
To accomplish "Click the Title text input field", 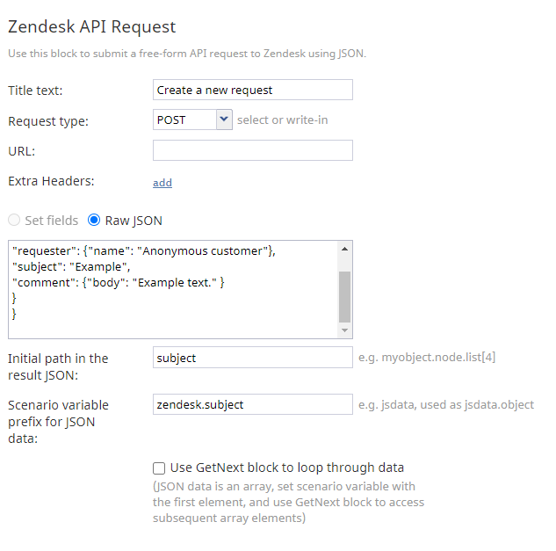I will [252, 90].
